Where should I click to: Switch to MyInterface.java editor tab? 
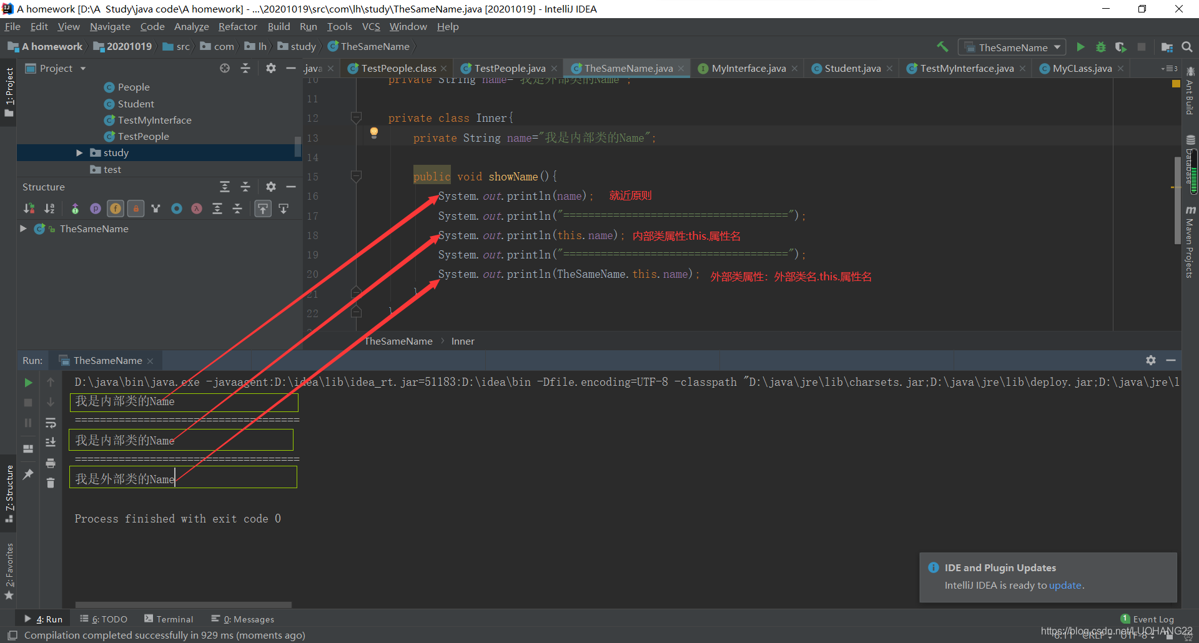click(x=748, y=68)
